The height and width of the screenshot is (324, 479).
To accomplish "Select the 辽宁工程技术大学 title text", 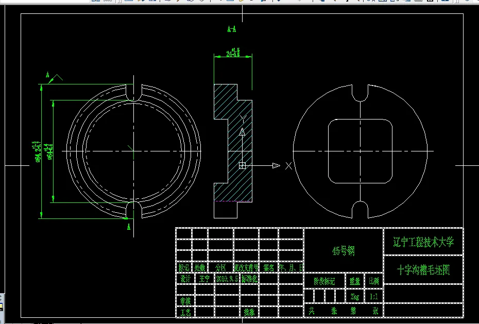I will coord(423,242).
